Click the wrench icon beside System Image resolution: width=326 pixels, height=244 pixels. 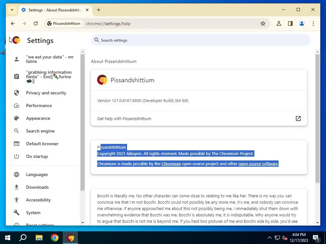click(17, 213)
